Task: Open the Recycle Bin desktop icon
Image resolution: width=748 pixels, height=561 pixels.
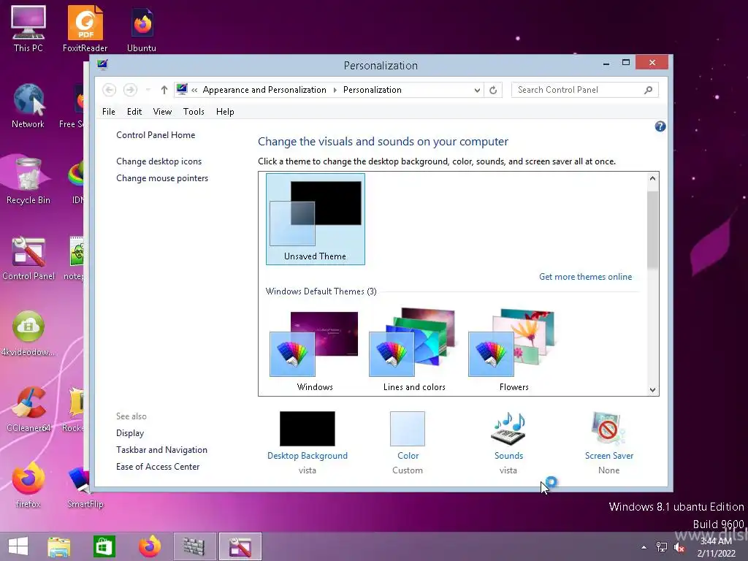Action: tap(28, 181)
